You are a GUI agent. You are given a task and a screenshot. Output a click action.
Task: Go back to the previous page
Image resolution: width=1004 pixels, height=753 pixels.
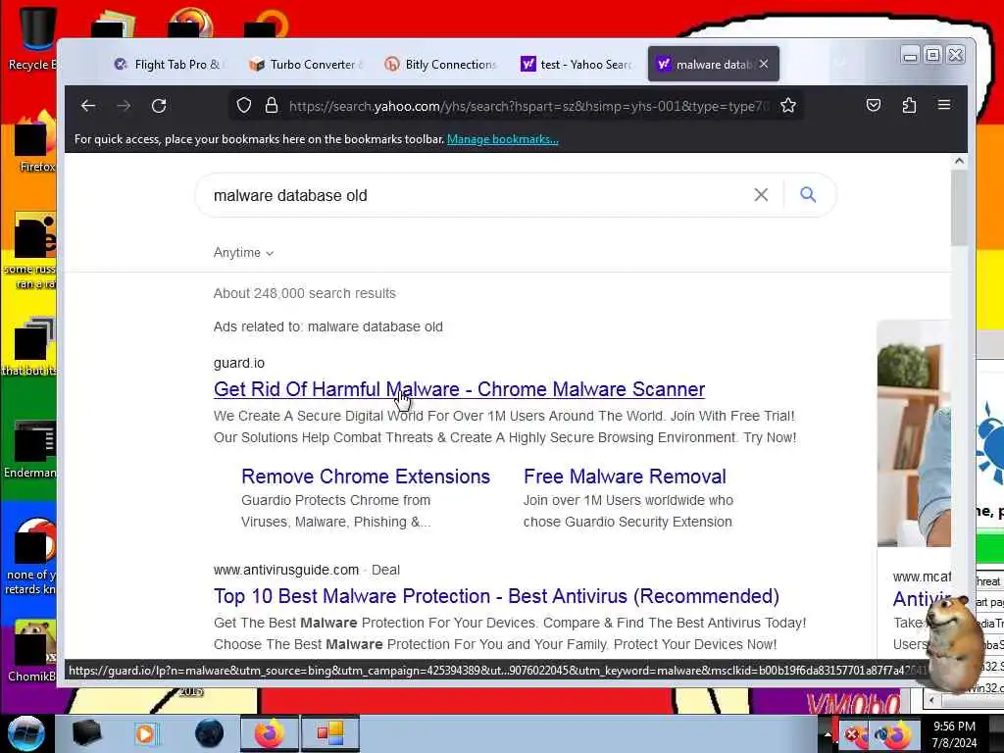tap(88, 106)
